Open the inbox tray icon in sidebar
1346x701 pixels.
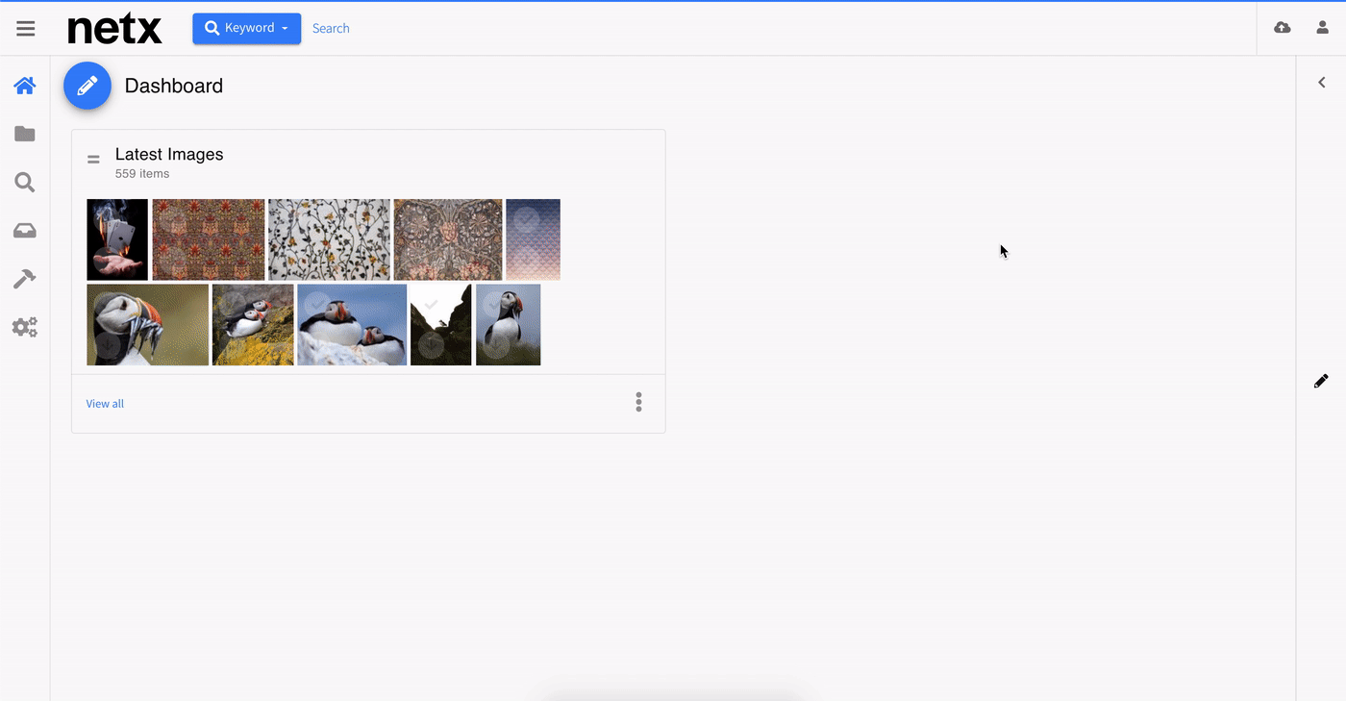point(25,231)
